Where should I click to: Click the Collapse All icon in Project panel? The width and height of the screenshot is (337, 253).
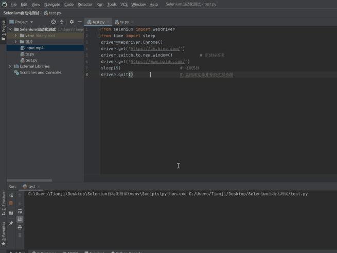(x=62, y=22)
